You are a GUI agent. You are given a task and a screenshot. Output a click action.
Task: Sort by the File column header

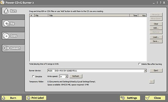41,15
